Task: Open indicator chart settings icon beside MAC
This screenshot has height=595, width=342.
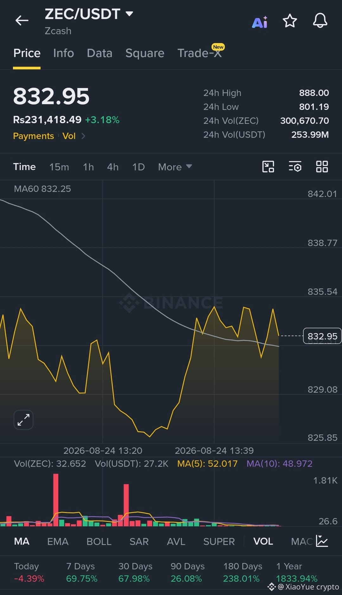Action: 322,541
